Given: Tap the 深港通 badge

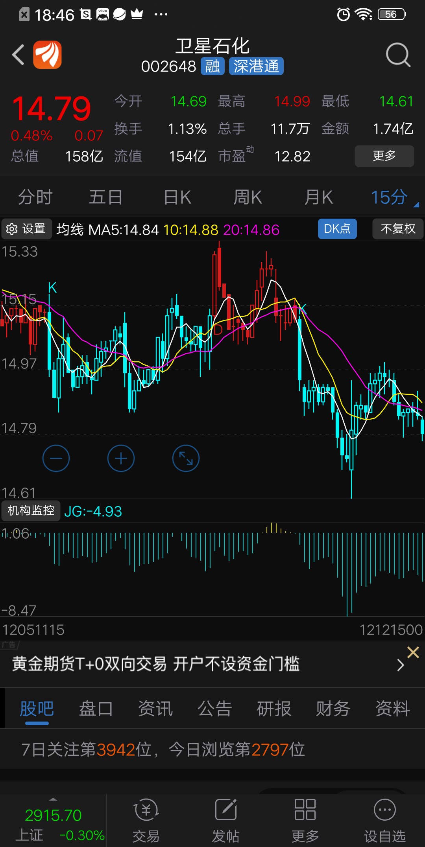Looking at the screenshot, I should pyautogui.click(x=256, y=66).
